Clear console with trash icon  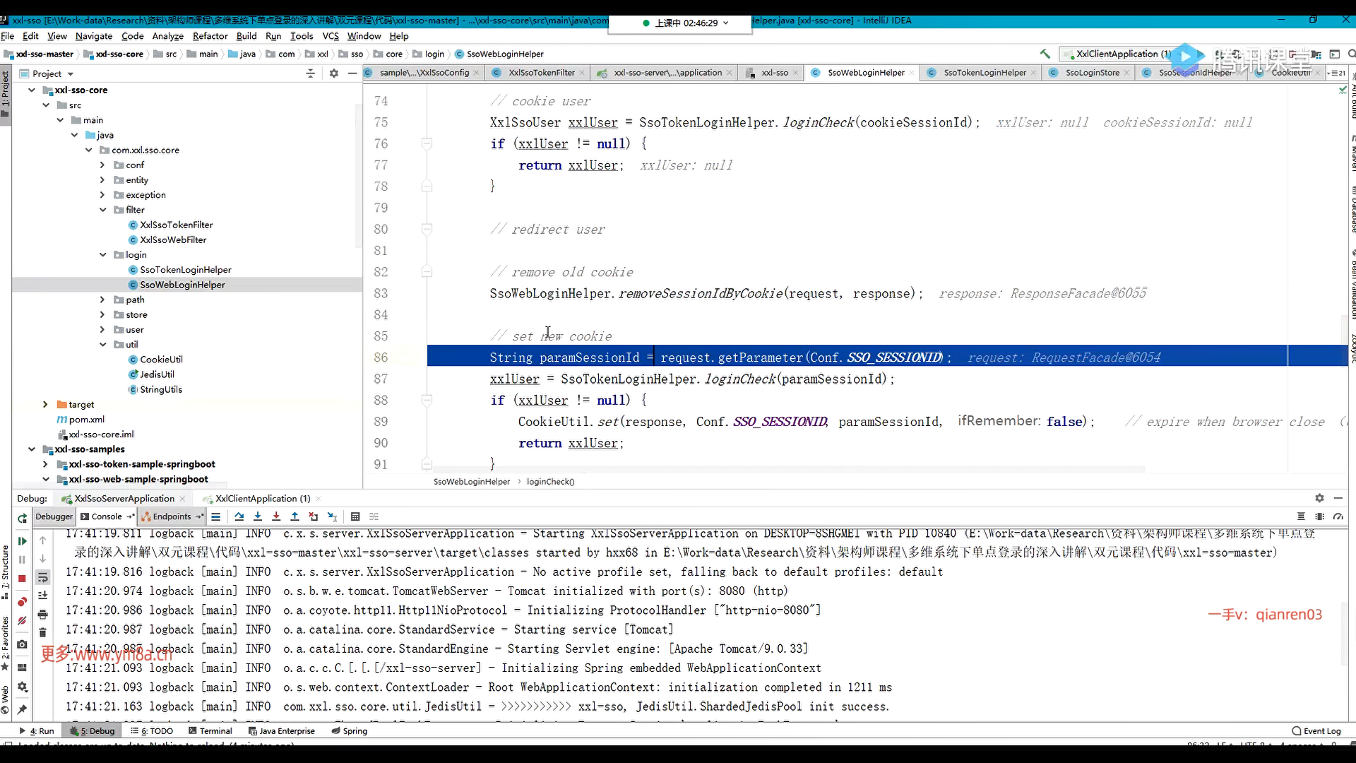[x=42, y=632]
